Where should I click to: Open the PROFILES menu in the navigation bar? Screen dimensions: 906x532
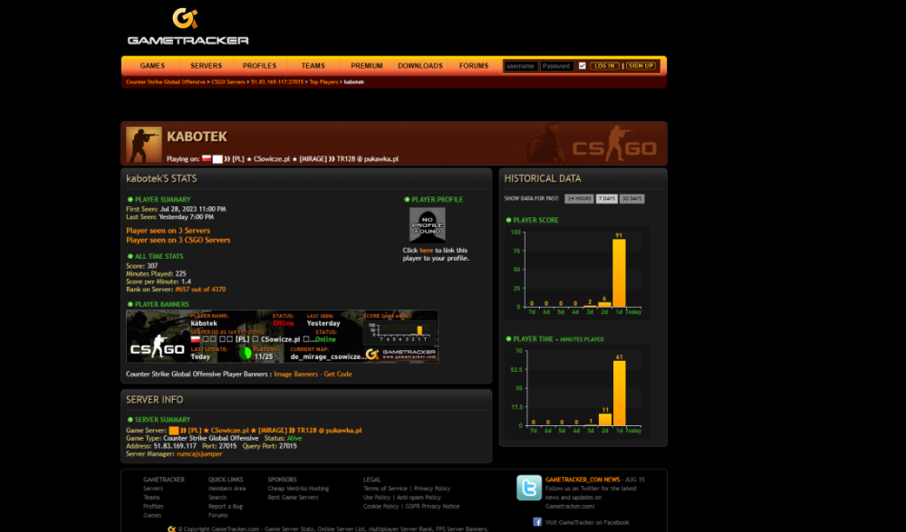259,66
